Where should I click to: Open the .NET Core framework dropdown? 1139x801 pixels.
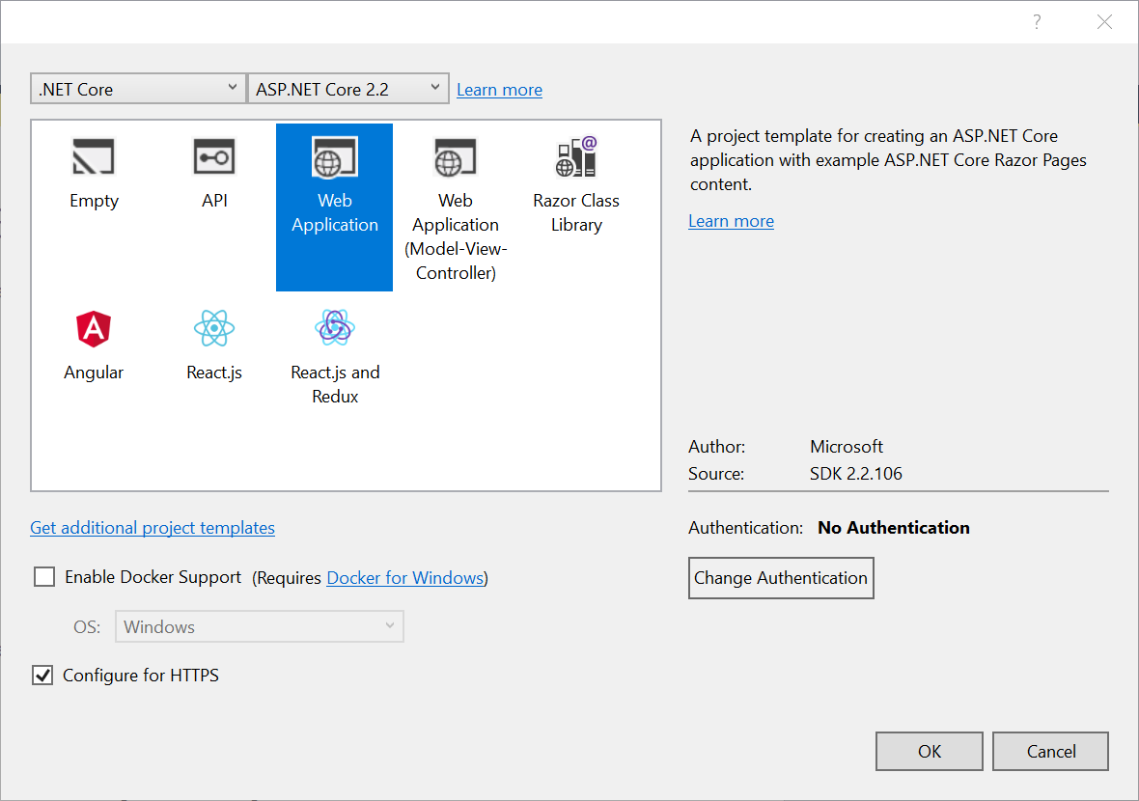[138, 89]
